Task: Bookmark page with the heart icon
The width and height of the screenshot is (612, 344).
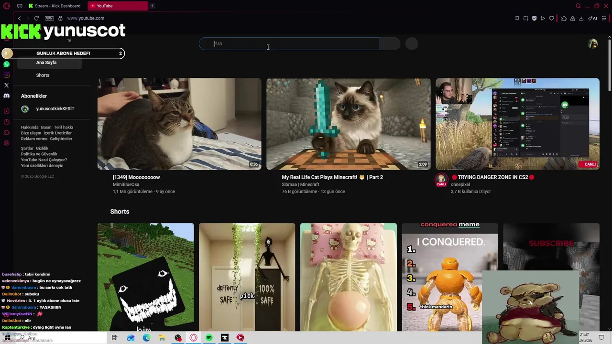Action: pos(551,18)
